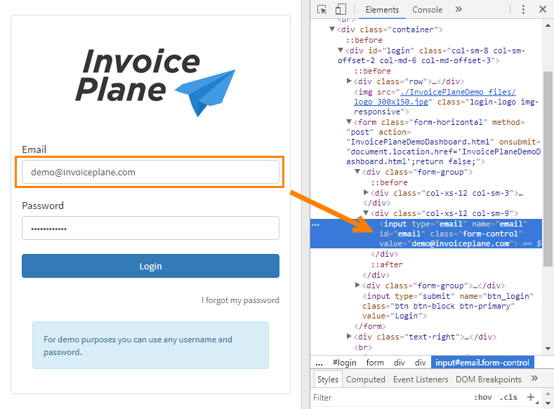Click the Elements panel scroll down arrow
554x409 pixels.
point(548,349)
